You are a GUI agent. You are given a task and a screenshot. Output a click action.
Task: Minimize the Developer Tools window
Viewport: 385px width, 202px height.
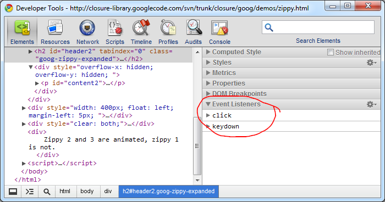pyautogui.click(x=333, y=6)
